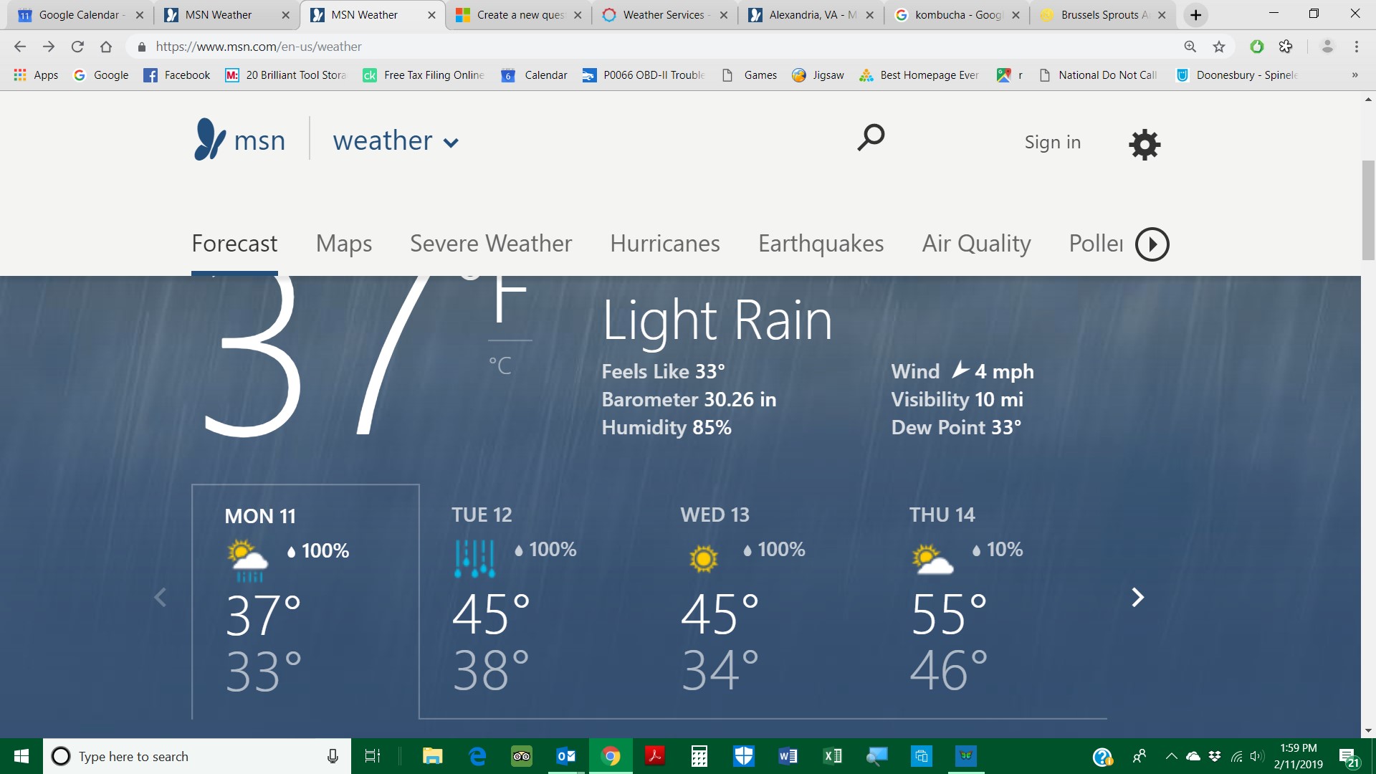Image resolution: width=1376 pixels, height=774 pixels.
Task: Switch to the Maps tab
Action: tap(343, 244)
